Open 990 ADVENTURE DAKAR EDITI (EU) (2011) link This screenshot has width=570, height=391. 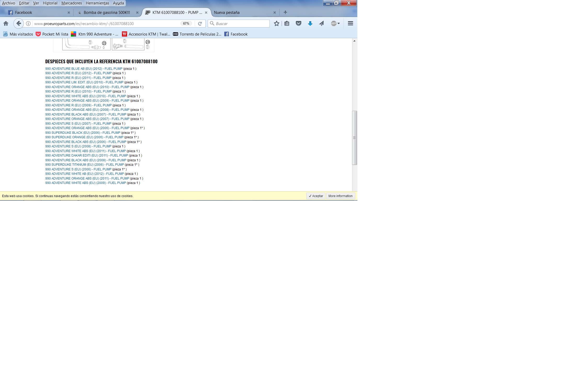click(x=87, y=156)
